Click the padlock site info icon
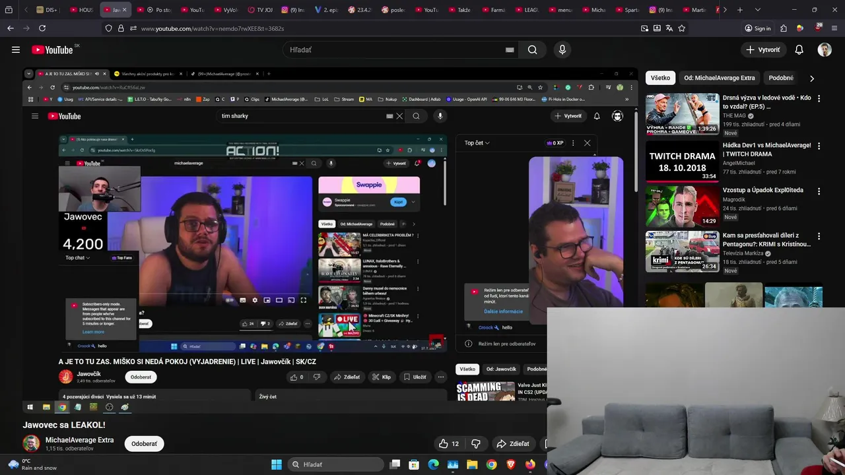This screenshot has height=475, width=845. (x=121, y=28)
